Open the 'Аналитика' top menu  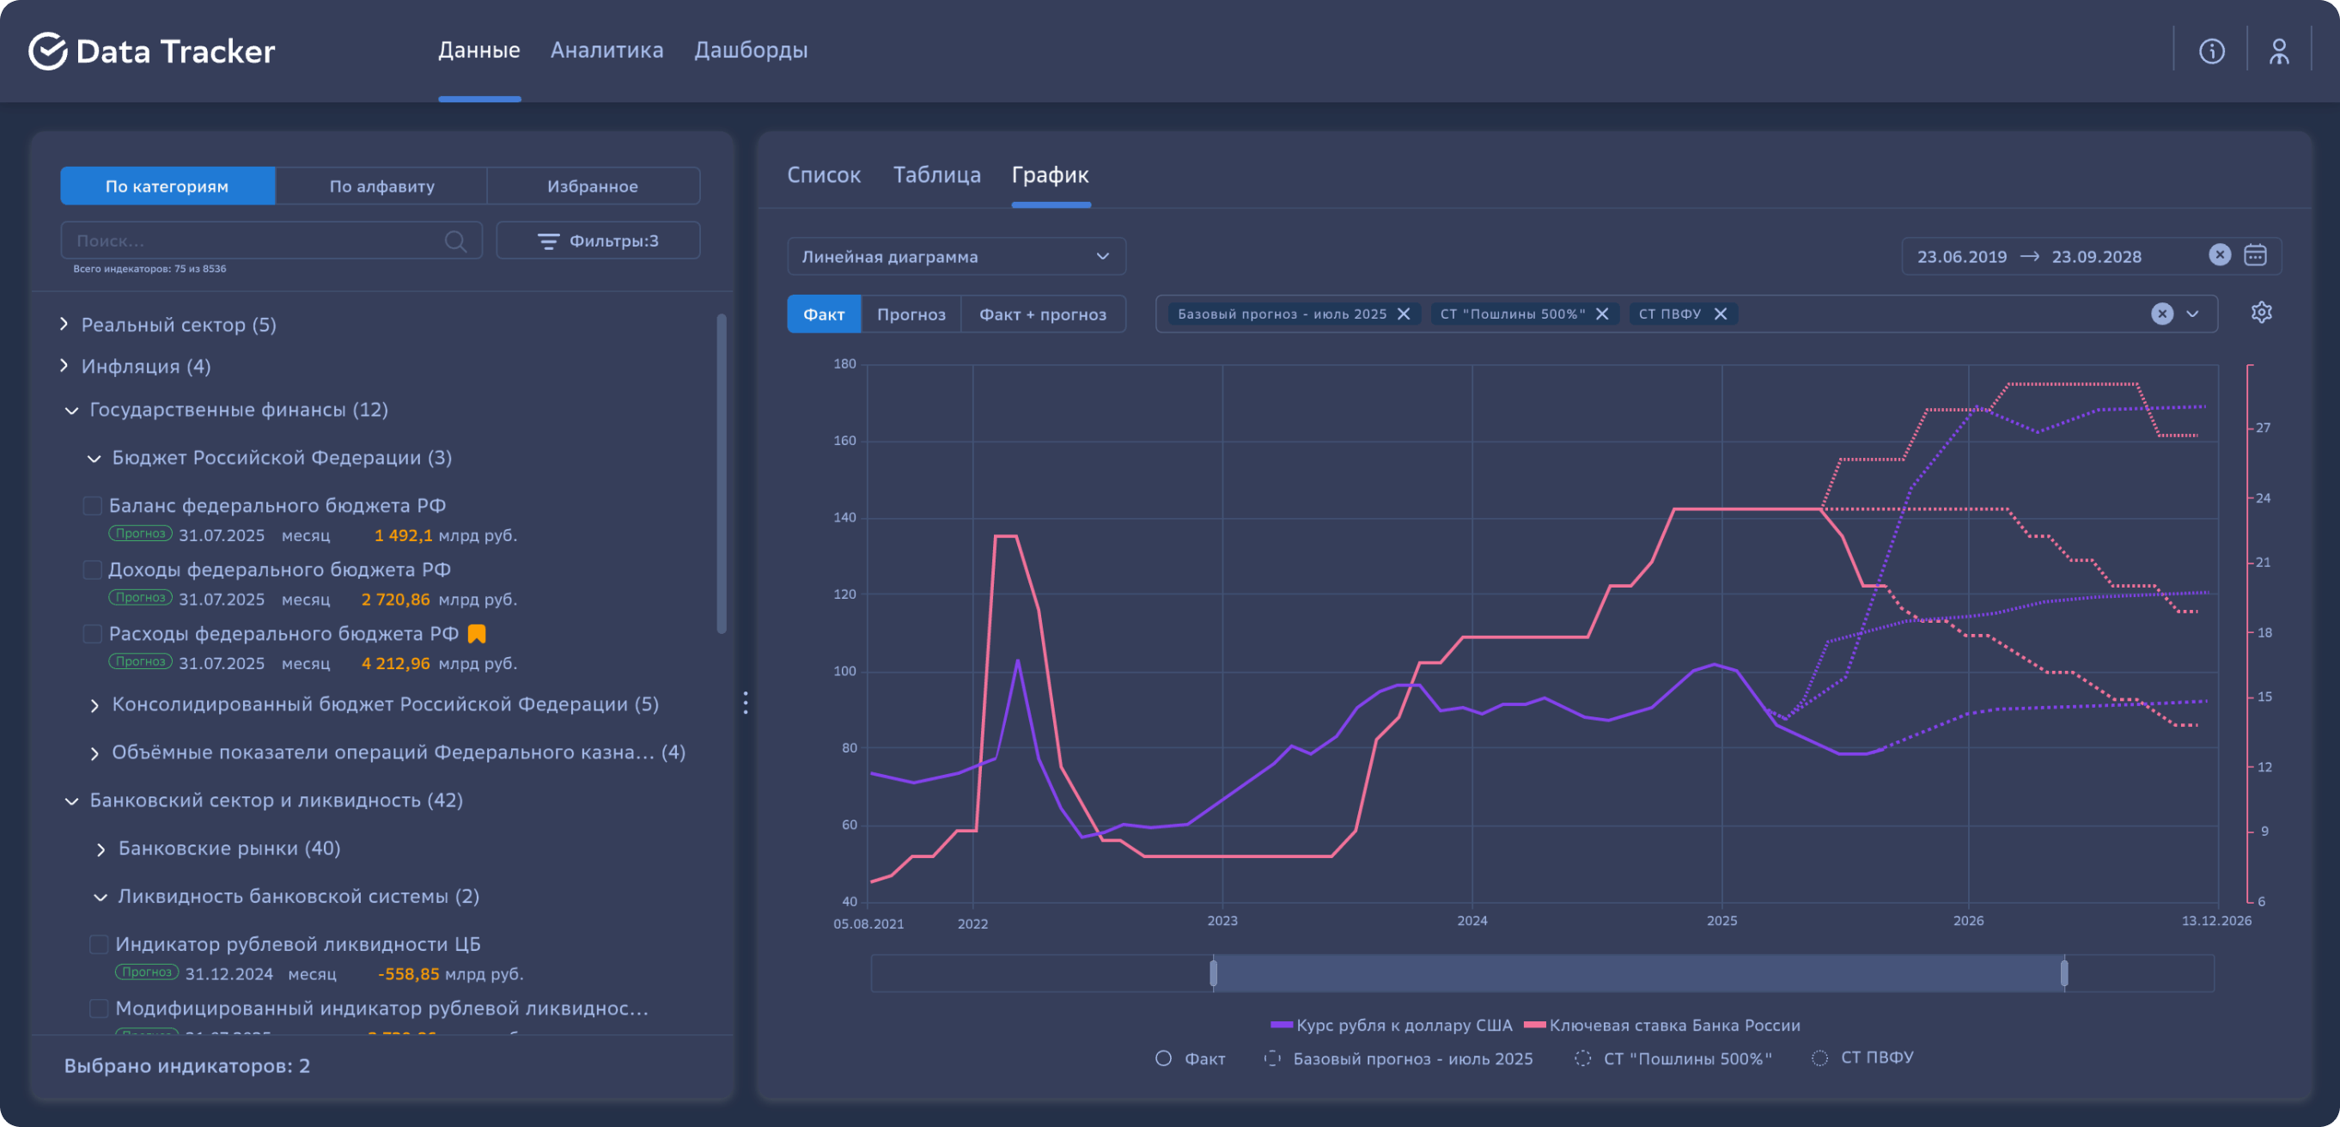606,50
